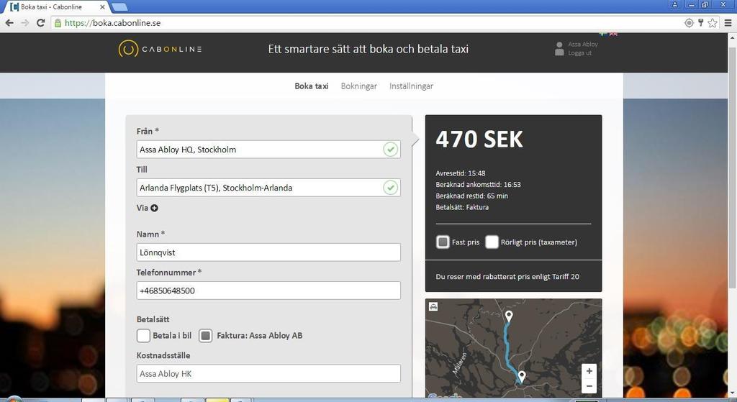Click the browser address bar URL
This screenshot has width=737, height=402.
[x=113, y=22]
